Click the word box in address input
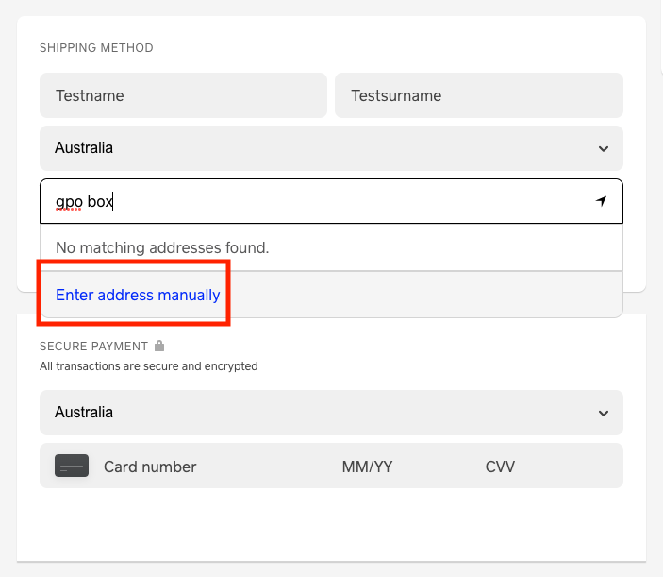 100,201
